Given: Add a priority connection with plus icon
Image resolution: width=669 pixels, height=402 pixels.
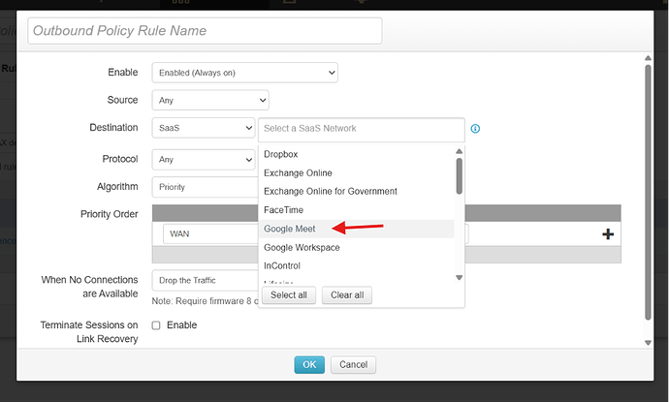Looking at the screenshot, I should pos(608,233).
